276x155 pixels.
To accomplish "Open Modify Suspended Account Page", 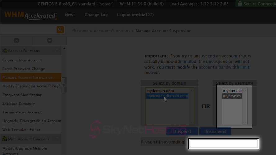I will tap(31, 86).
